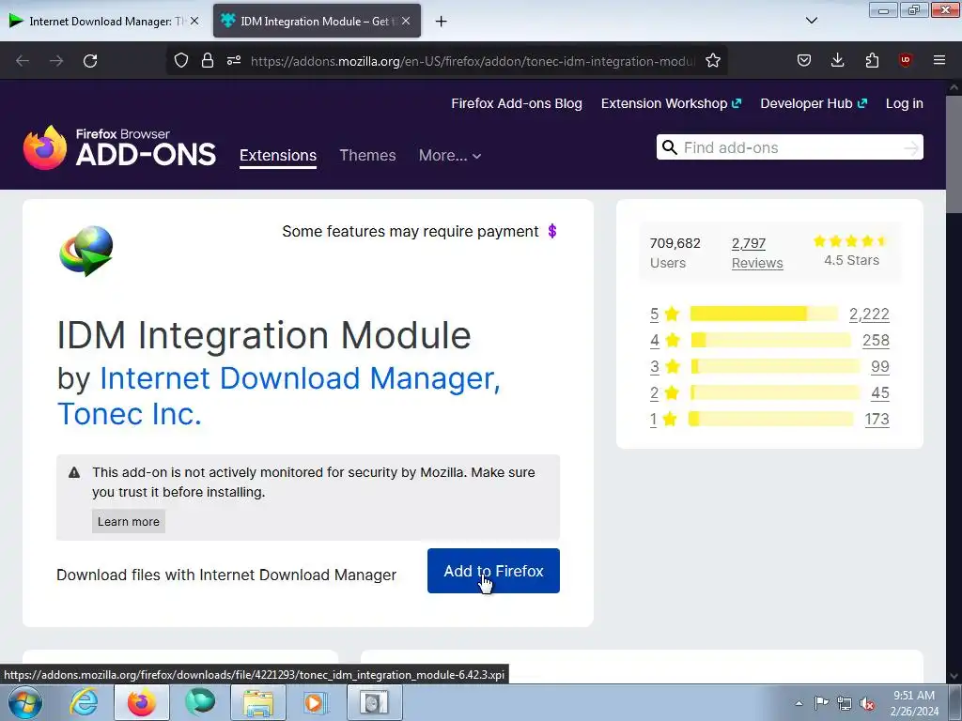Open the tracking protection shield icon

181,60
